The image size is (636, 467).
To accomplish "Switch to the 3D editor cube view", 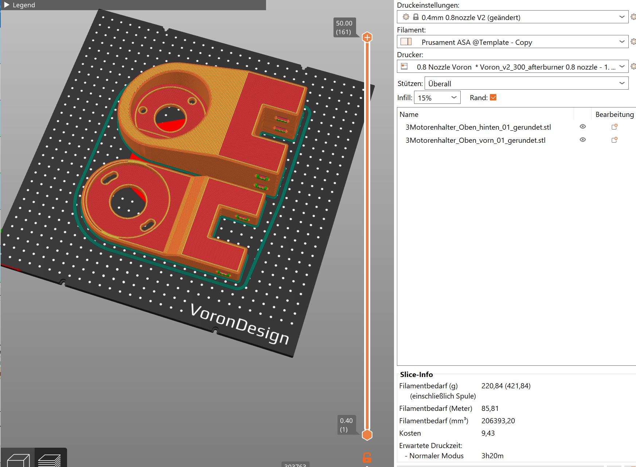I will (18, 459).
